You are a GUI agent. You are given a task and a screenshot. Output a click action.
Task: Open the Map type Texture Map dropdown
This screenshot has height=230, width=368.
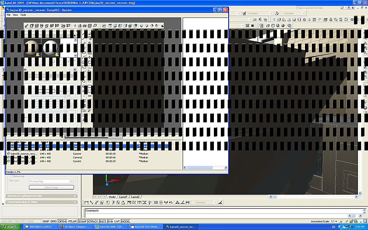[x=51, y=181]
